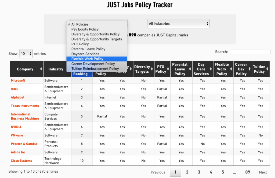The width and height of the screenshot is (275, 178).
Task: Click the 'Showing 1 to 10 of 890 entries' text
Action: click(33, 171)
